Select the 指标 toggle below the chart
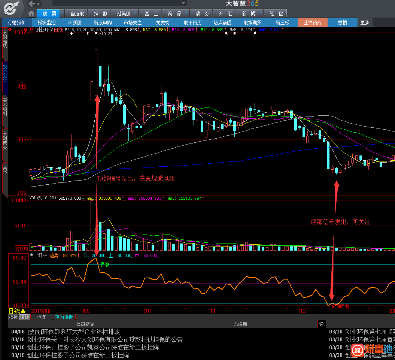Viewport: 395px width, 360px height. [13, 317]
